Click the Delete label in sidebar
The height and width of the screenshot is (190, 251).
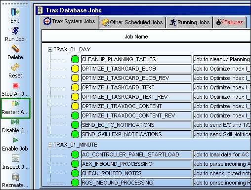(x=15, y=57)
